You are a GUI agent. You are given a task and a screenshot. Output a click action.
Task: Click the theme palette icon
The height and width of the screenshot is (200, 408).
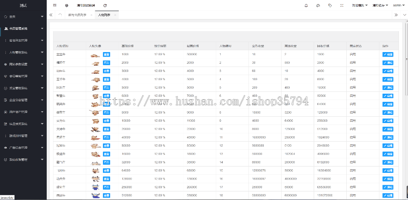(318, 5)
